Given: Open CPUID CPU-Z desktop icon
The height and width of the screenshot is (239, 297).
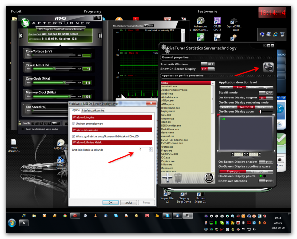Looking at the screenshot, I should click(x=217, y=21).
